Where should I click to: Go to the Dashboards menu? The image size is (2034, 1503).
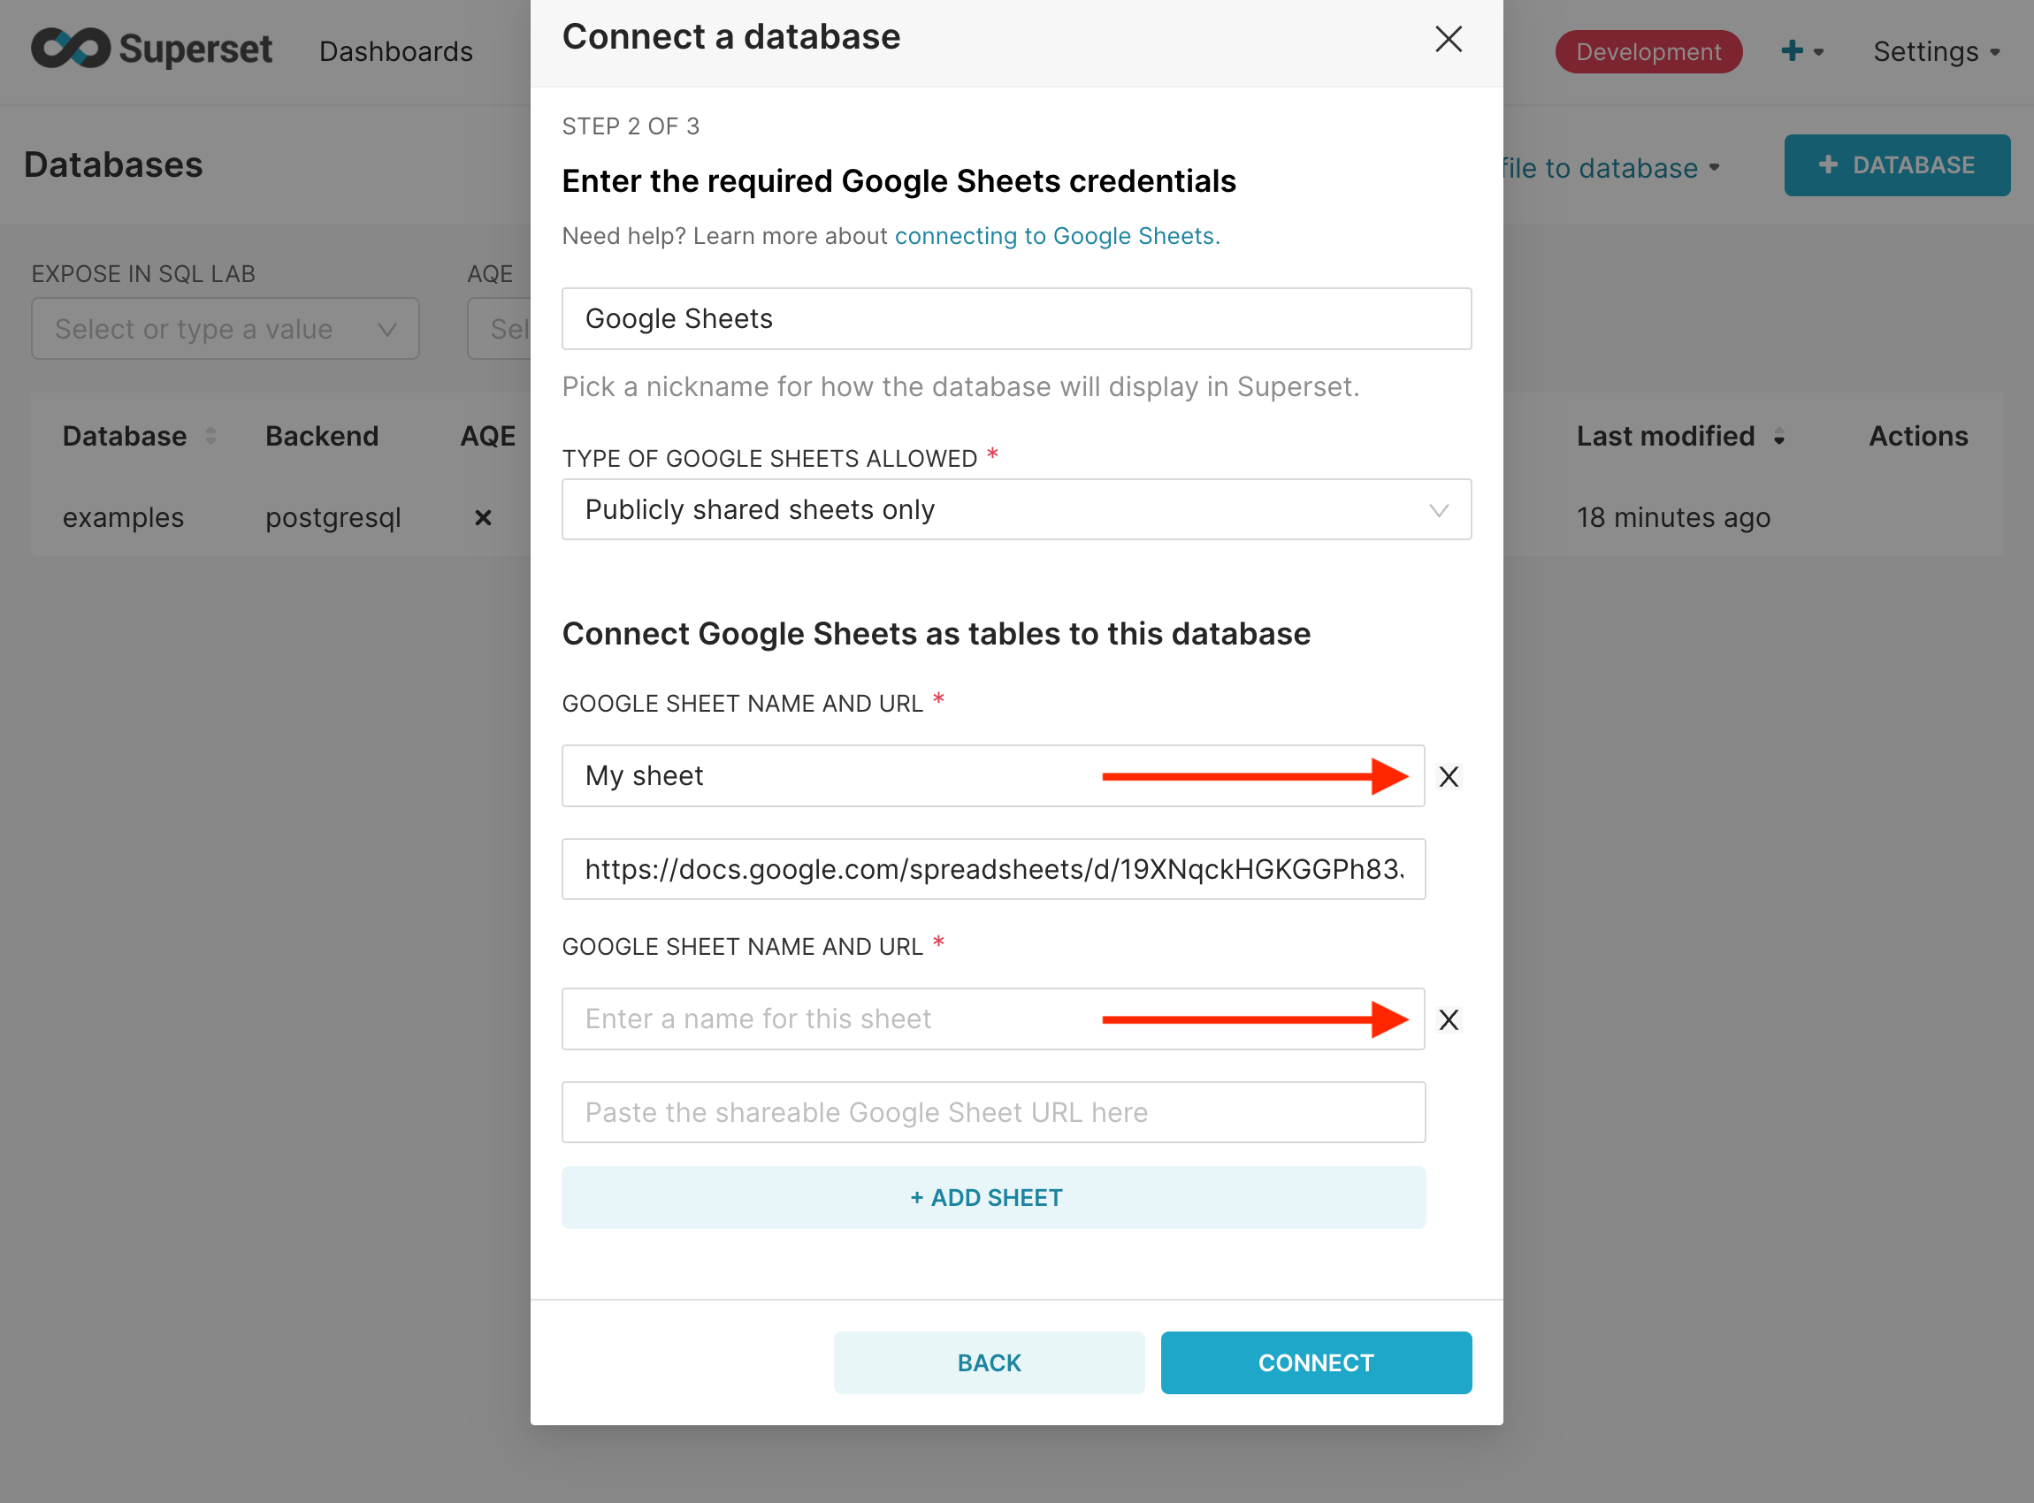tap(396, 52)
